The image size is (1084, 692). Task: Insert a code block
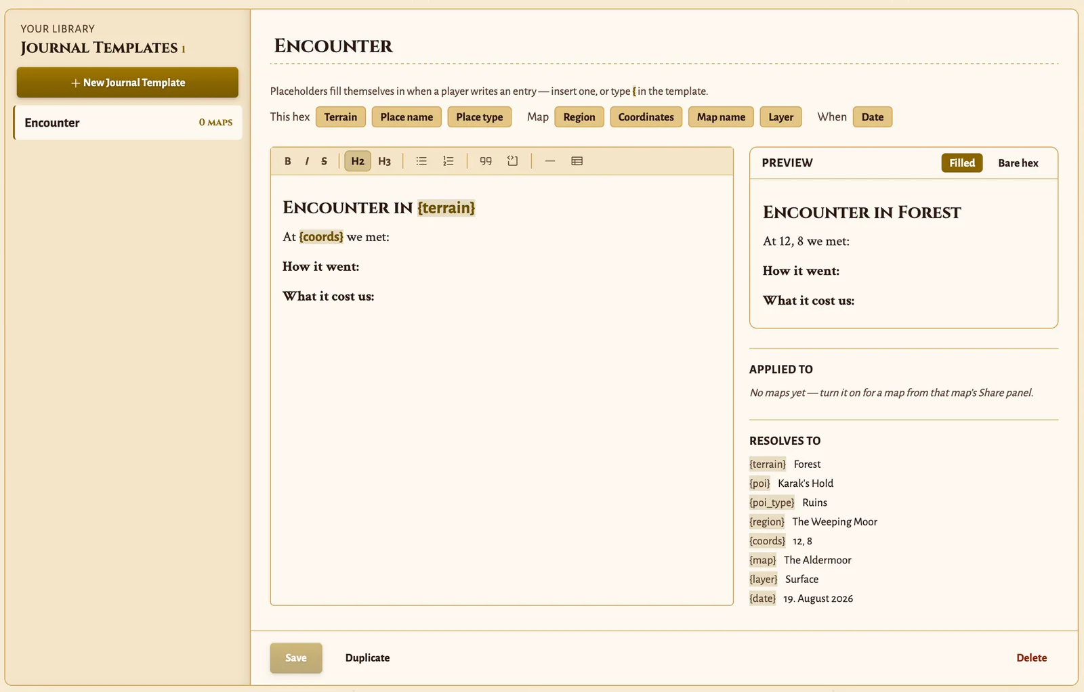coord(512,161)
